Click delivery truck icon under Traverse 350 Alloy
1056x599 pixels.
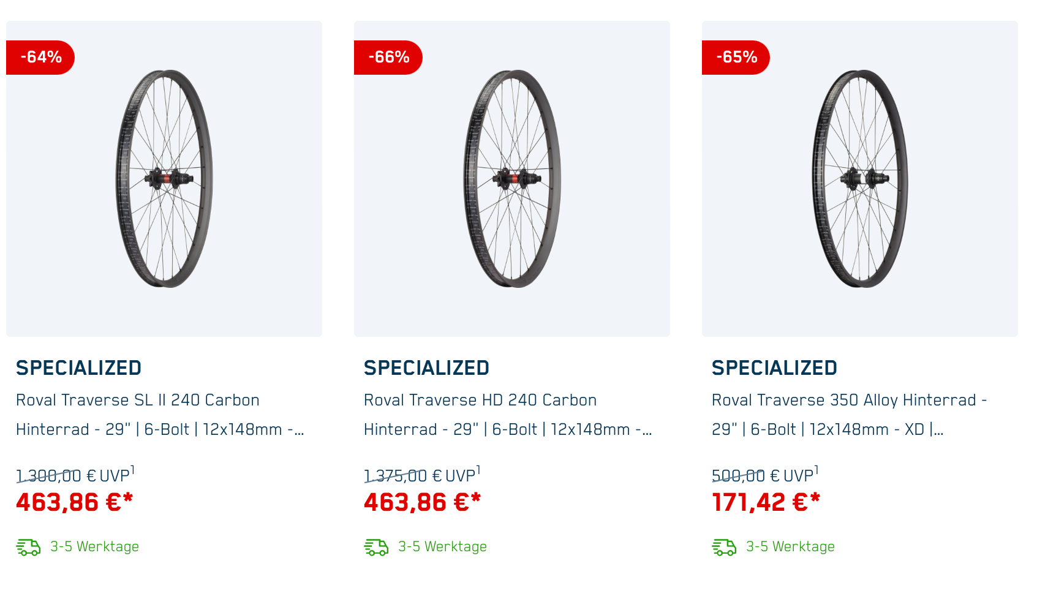click(x=724, y=547)
